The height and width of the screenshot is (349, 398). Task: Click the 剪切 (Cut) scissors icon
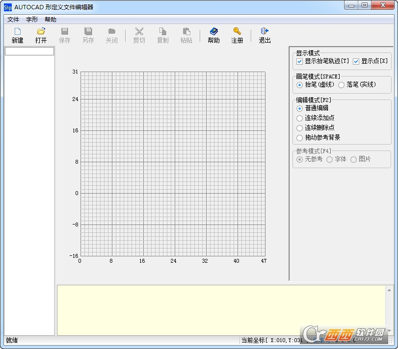coord(139,32)
